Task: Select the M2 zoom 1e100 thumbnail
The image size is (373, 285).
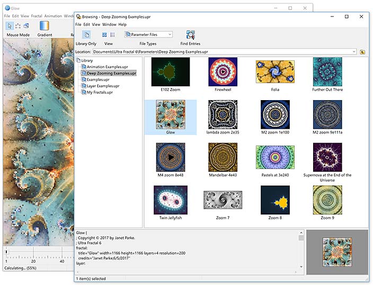Action: (x=275, y=114)
